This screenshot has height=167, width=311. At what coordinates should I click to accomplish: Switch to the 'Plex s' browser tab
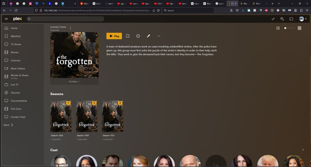click(245, 4)
